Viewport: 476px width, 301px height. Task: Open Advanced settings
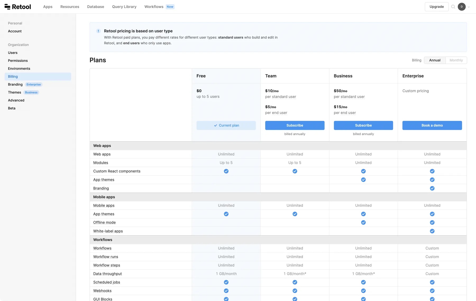click(x=16, y=100)
